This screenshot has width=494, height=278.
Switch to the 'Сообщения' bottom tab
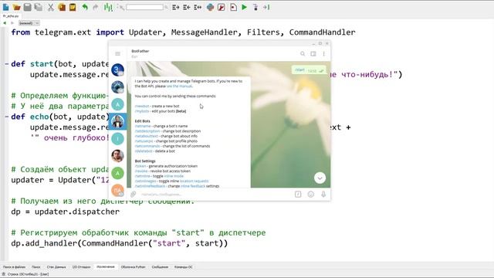[160, 267]
